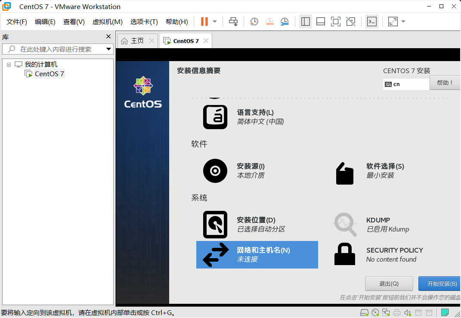Open 软件选择(S) software selection icon
Screen dimensions: 461x318
click(345, 173)
